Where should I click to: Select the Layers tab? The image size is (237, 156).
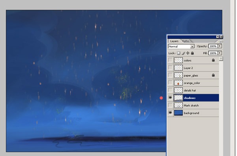click(x=174, y=41)
